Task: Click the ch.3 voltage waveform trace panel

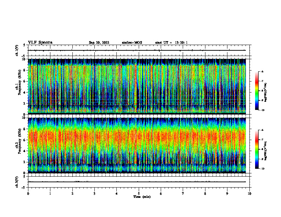Action: (139, 182)
